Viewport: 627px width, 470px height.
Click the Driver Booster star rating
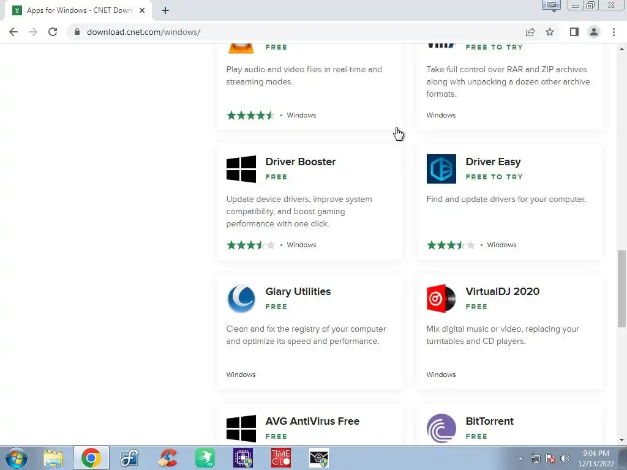251,245
